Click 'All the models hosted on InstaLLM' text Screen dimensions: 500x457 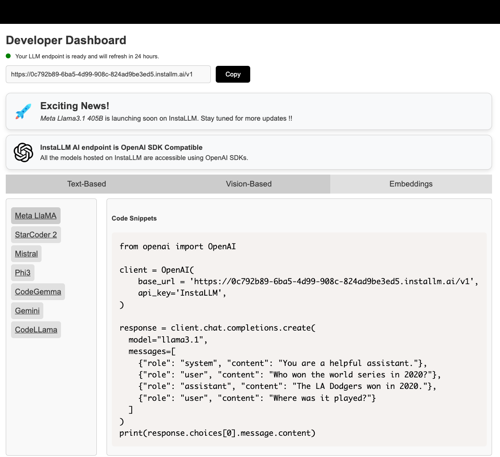(144, 158)
